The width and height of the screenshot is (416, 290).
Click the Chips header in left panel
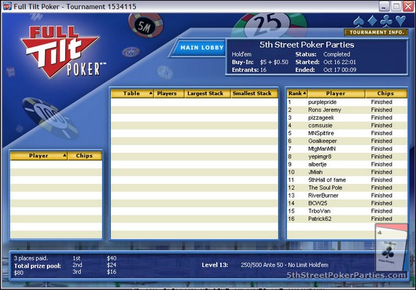pyautogui.click(x=85, y=156)
